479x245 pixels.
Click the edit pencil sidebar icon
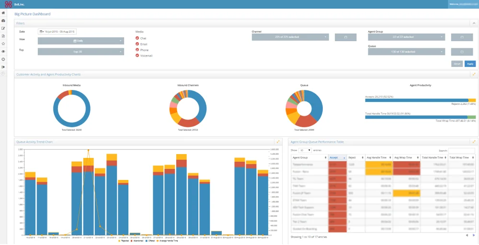(x=3, y=28)
